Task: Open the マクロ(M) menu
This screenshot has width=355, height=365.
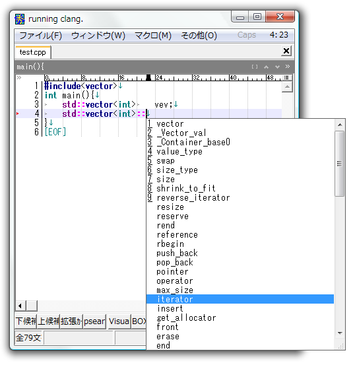Action: (x=152, y=36)
